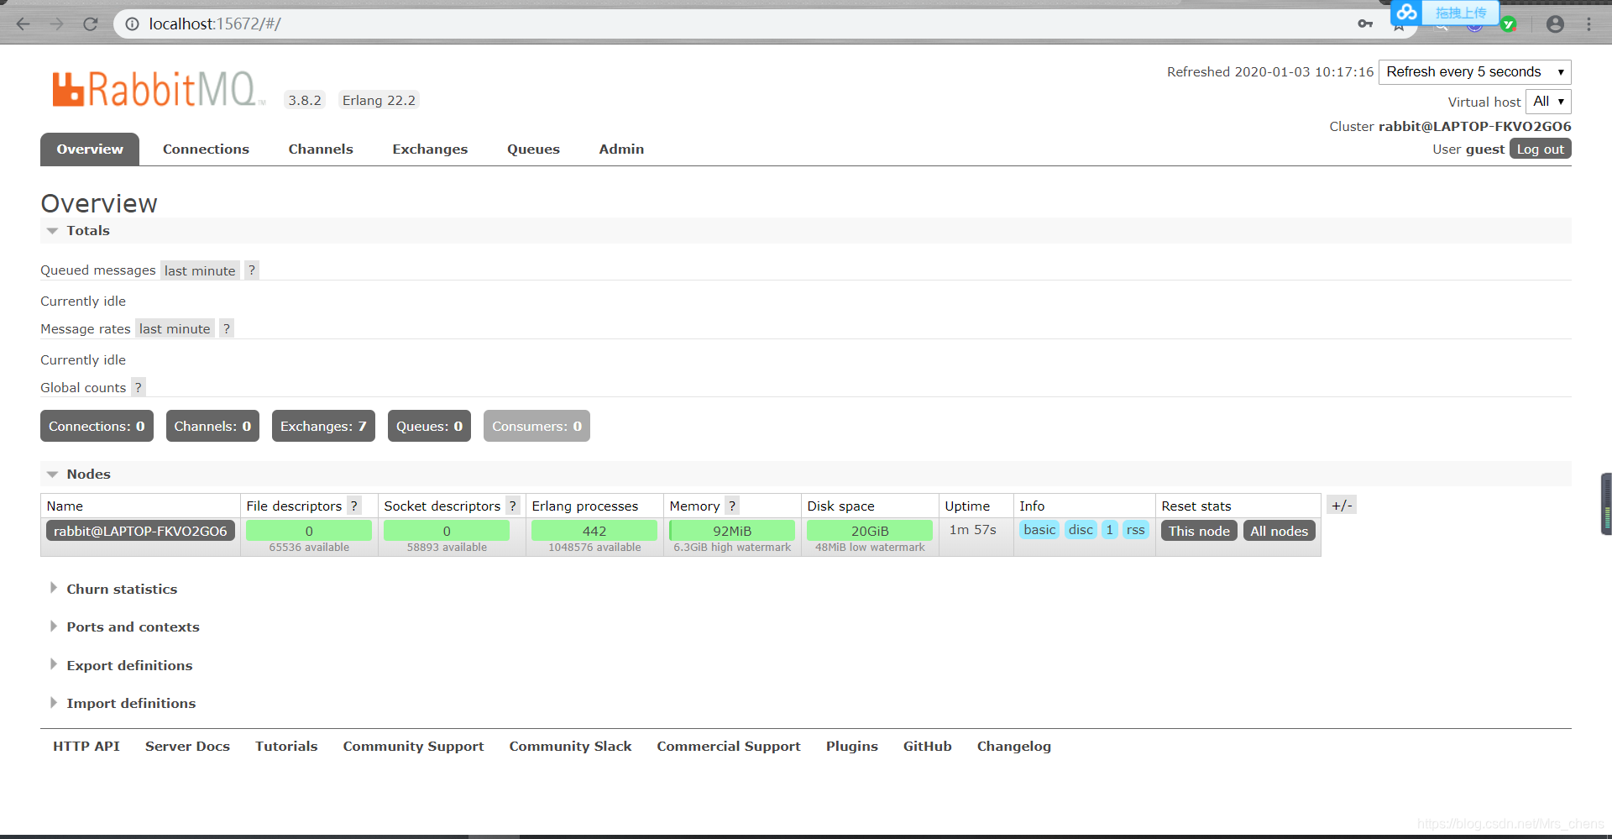Image resolution: width=1612 pixels, height=839 pixels.
Task: Click help icon next to Queued messages
Action: 251,270
